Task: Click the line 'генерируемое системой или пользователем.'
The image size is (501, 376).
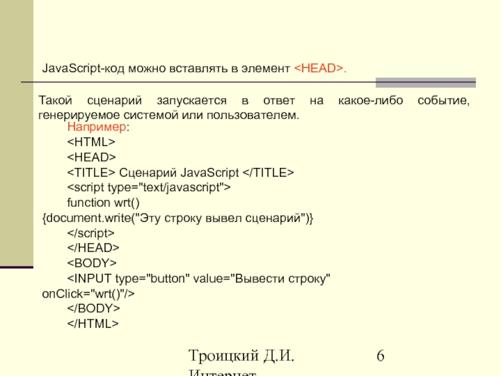Action: coord(168,115)
